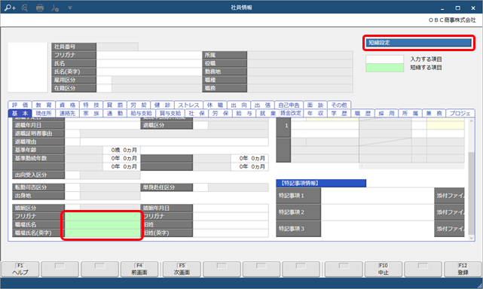The width and height of the screenshot is (483, 289).
Task: Click the printer icon in title bar
Action: (x=40, y=8)
